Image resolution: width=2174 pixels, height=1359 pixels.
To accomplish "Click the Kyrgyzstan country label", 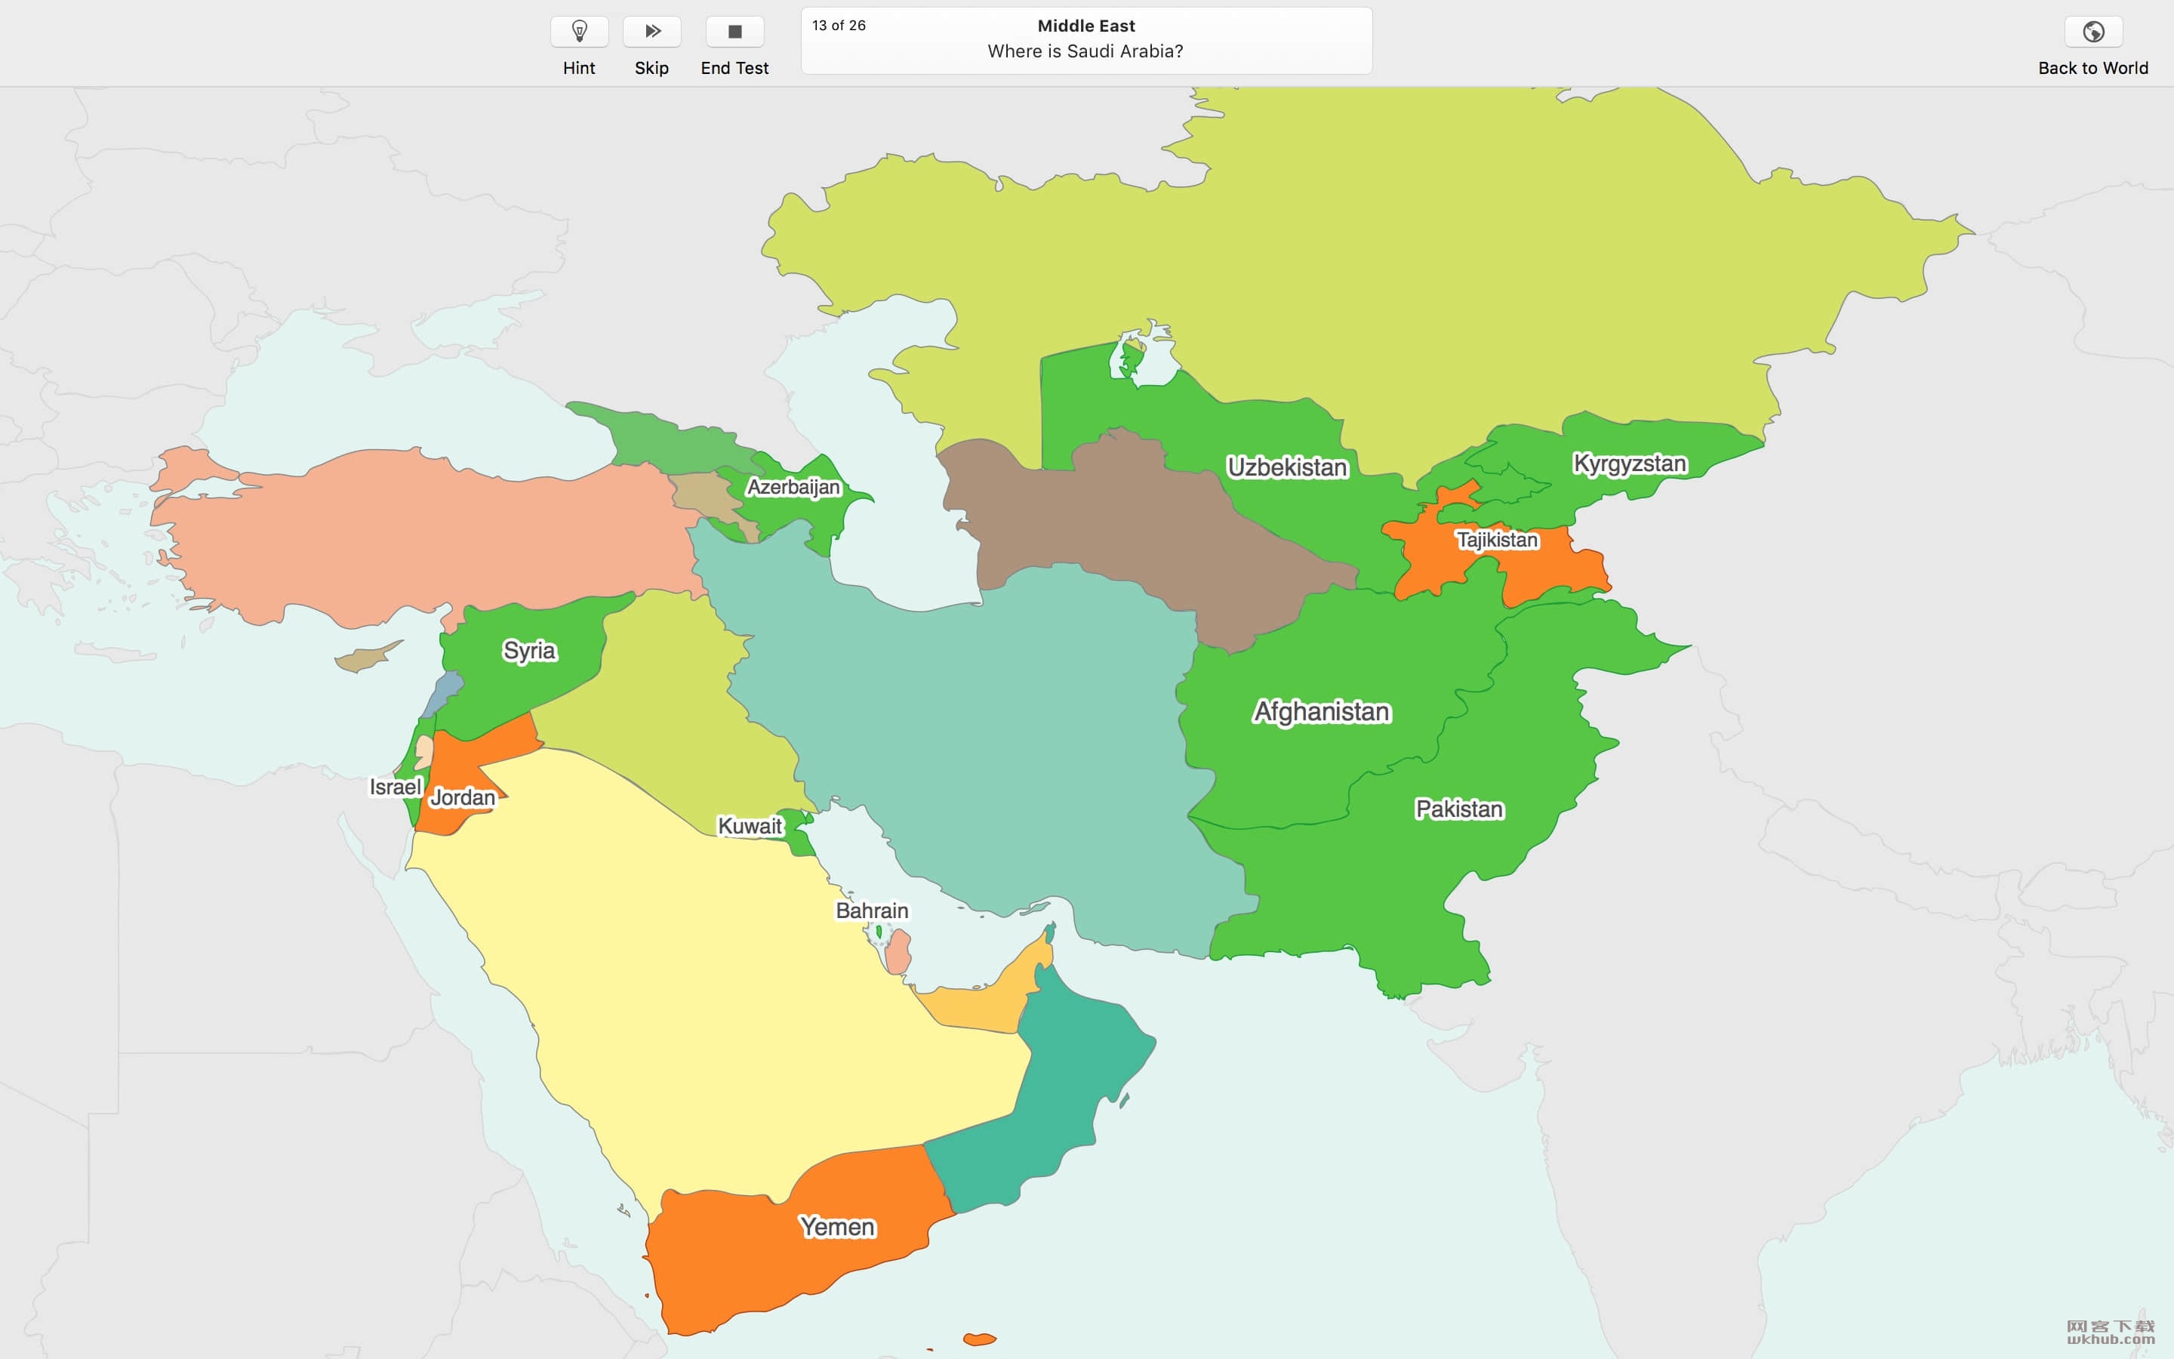I will click(x=1630, y=464).
